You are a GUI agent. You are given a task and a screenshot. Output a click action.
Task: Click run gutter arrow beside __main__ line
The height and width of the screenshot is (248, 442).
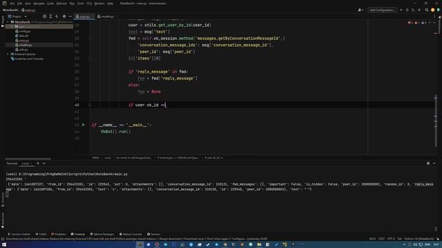tap(84, 125)
